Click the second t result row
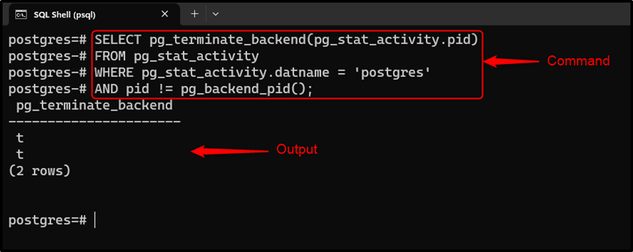The image size is (633, 252). tap(20, 155)
